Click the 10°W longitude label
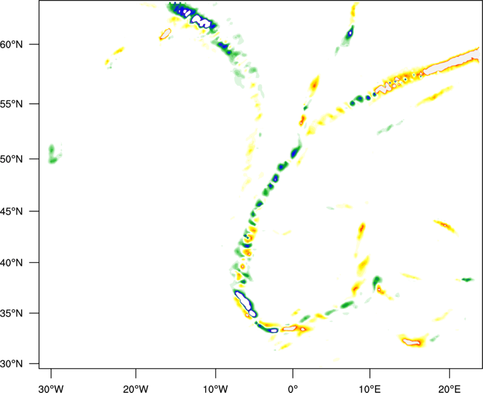 pyautogui.click(x=216, y=389)
